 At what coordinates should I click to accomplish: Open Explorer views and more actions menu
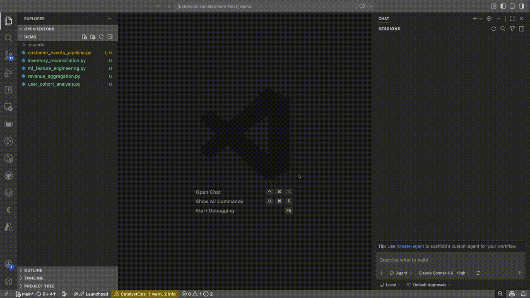pyautogui.click(x=109, y=19)
